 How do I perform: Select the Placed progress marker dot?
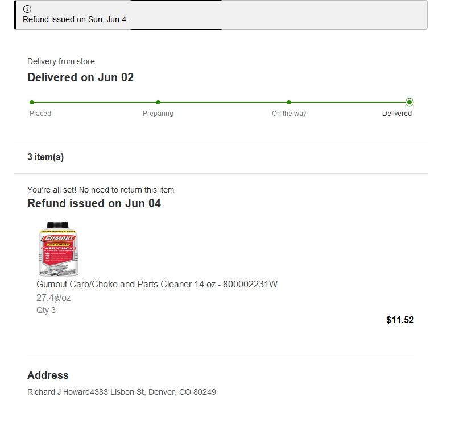point(32,102)
